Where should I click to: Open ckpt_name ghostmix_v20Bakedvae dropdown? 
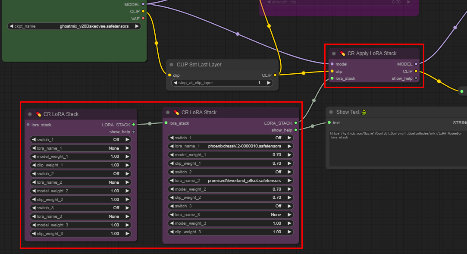(x=74, y=26)
